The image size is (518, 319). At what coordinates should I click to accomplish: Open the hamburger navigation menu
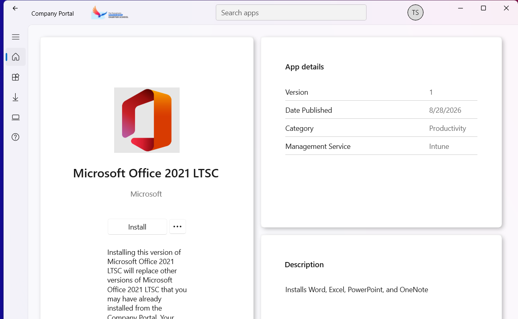(x=16, y=37)
